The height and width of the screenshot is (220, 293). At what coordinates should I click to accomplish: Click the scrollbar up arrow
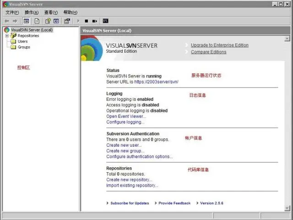click(287, 38)
